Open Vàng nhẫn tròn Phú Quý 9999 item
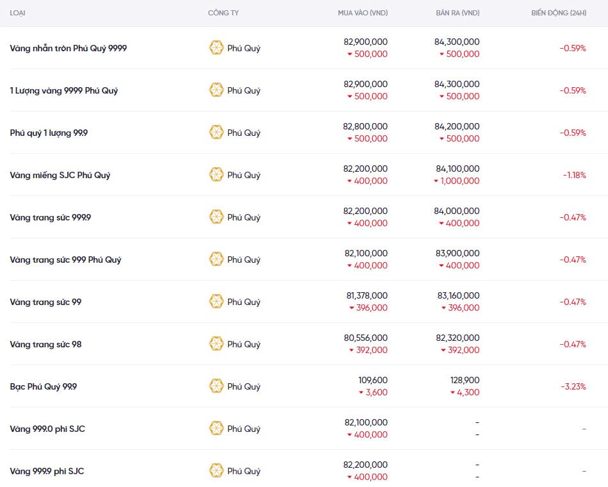608x487 pixels. pos(68,48)
